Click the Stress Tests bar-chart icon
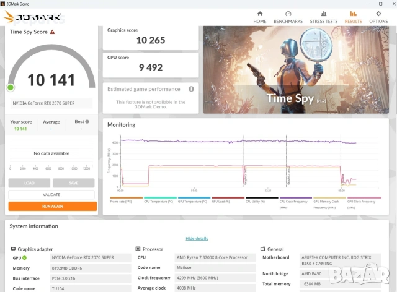The image size is (397, 292). (x=324, y=14)
